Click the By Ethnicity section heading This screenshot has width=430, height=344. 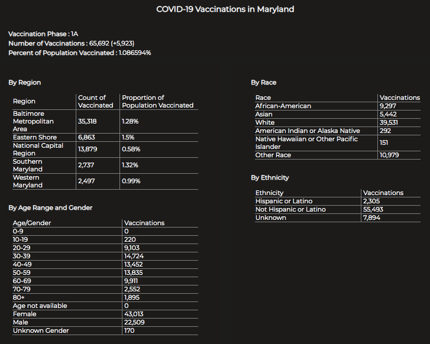pyautogui.click(x=270, y=178)
